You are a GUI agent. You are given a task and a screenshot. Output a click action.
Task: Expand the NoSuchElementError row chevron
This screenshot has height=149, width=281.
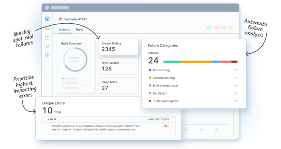(x=49, y=126)
